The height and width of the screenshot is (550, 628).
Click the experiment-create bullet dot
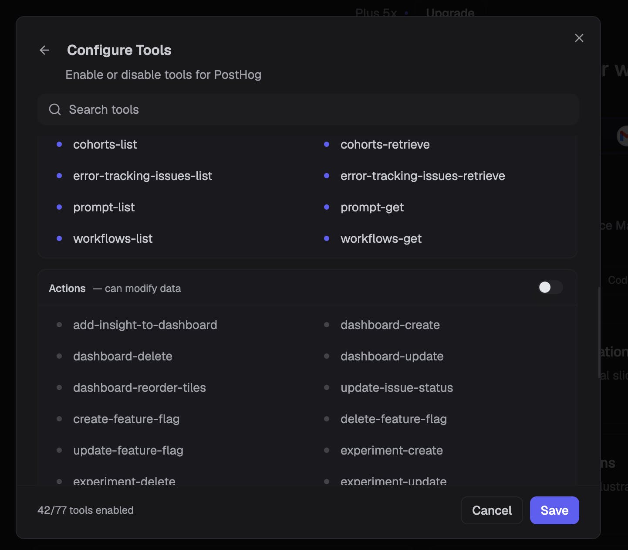point(327,450)
